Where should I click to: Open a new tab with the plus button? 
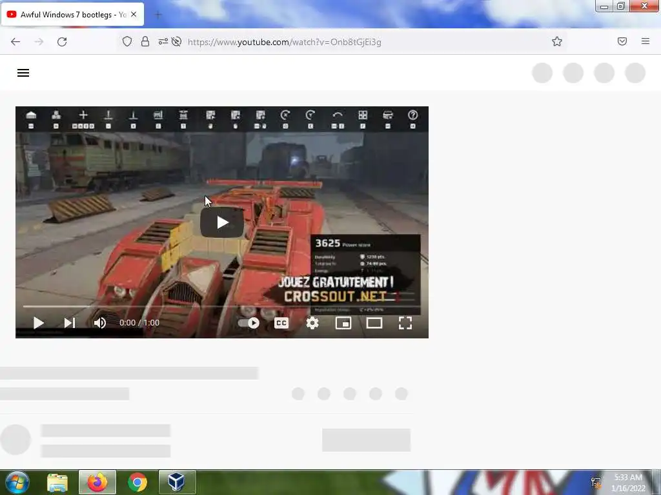pyautogui.click(x=158, y=15)
